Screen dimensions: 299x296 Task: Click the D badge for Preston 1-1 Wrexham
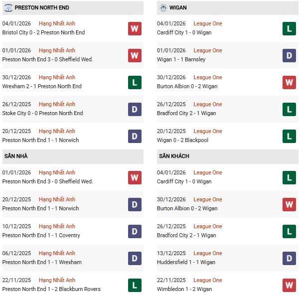[x=135, y=258]
